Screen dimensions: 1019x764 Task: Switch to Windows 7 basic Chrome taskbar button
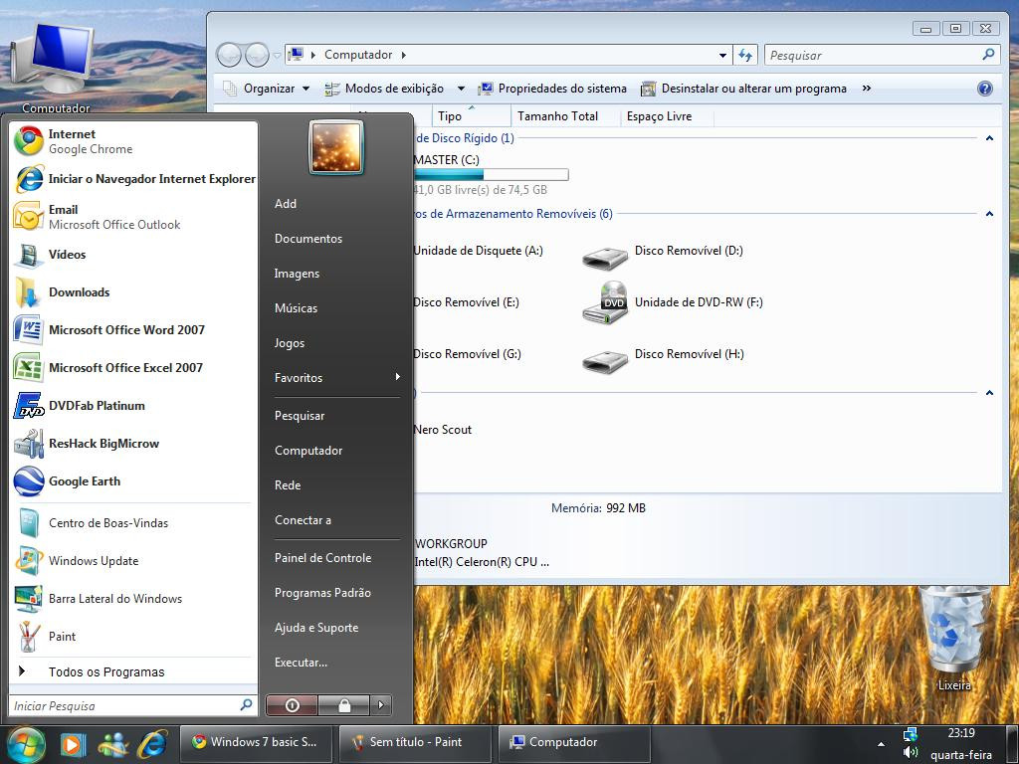click(x=255, y=742)
